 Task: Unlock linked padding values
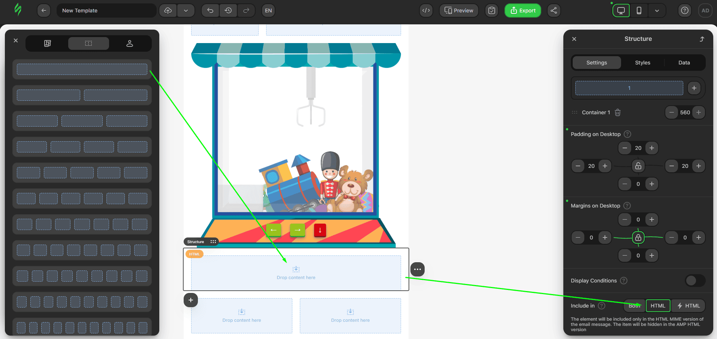coord(638,166)
